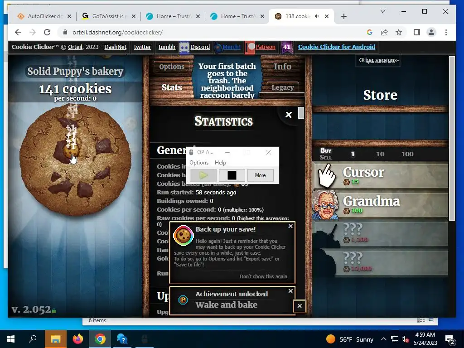Switch to the AutoClicker browser tab
This screenshot has height=348, width=464.
(x=44, y=16)
